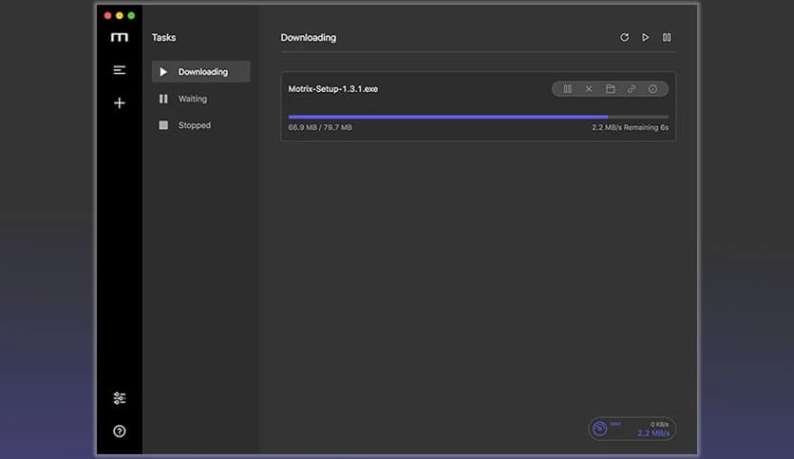Open the task list sidebar icon
This screenshot has height=459, width=794.
119,70
